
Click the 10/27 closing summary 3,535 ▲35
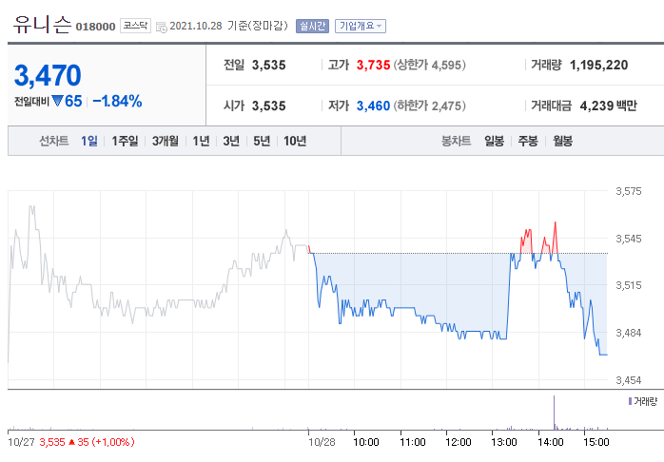(x=87, y=443)
